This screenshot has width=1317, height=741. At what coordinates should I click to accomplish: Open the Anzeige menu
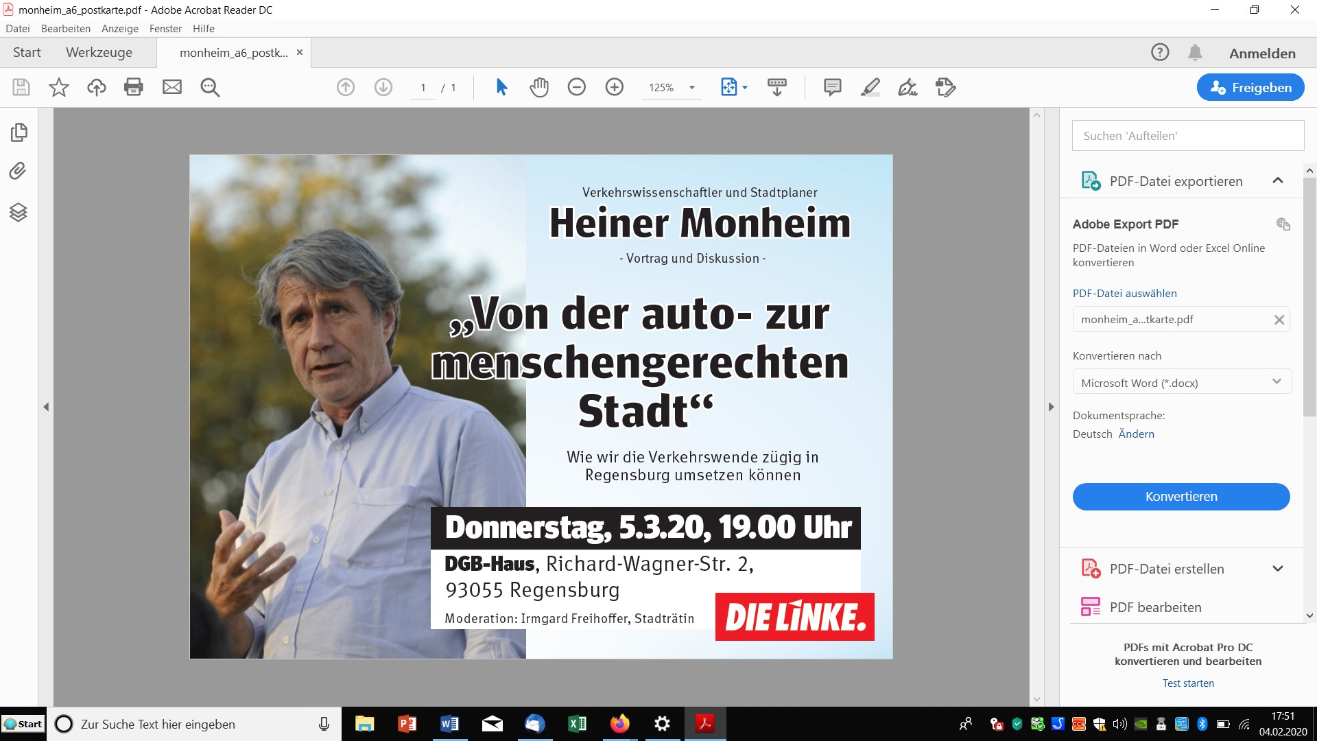pyautogui.click(x=120, y=29)
